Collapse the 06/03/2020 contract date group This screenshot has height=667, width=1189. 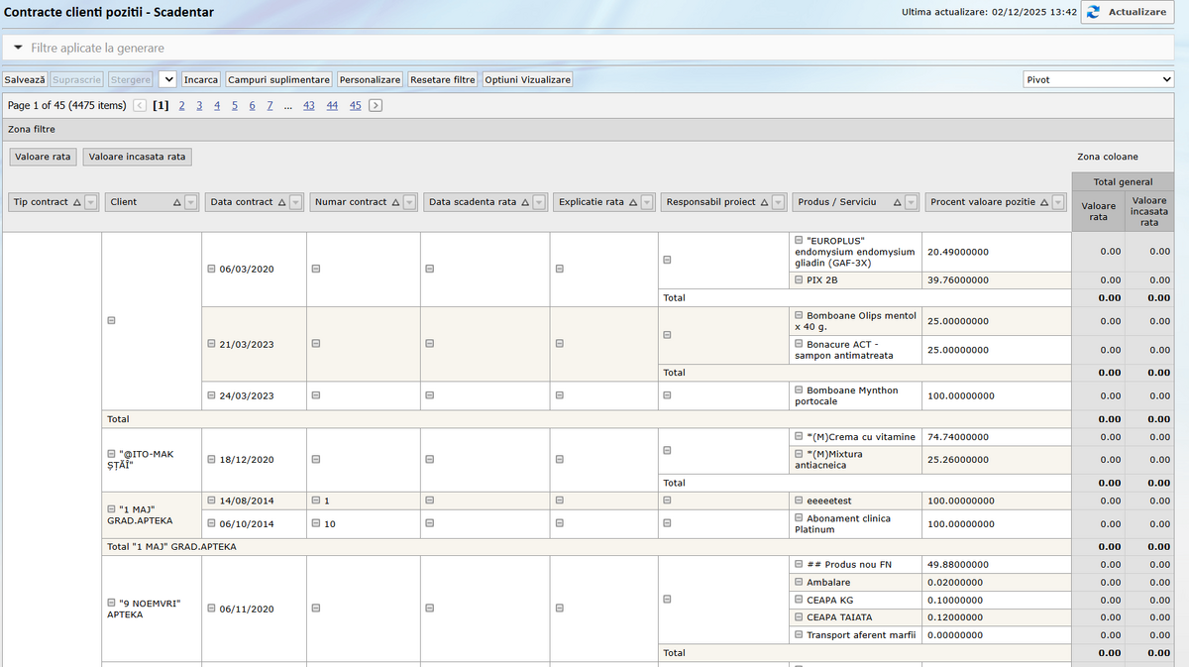coord(211,270)
